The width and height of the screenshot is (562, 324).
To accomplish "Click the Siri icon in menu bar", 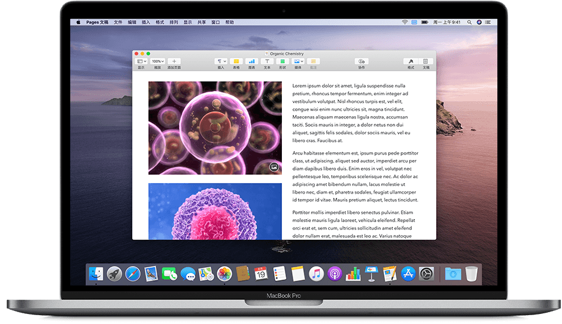I will point(479,22).
